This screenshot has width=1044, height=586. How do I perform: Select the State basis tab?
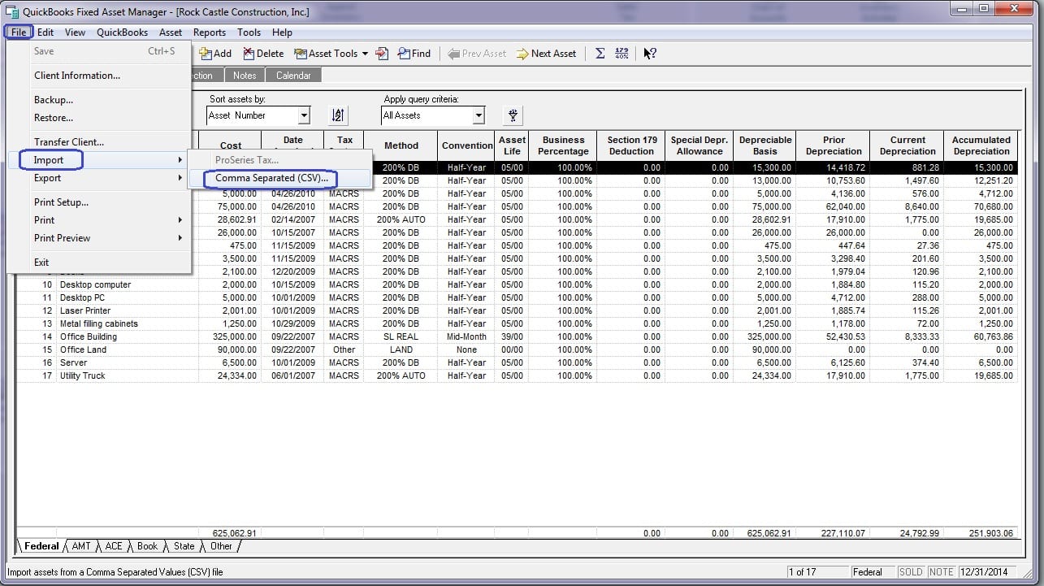[x=184, y=546]
